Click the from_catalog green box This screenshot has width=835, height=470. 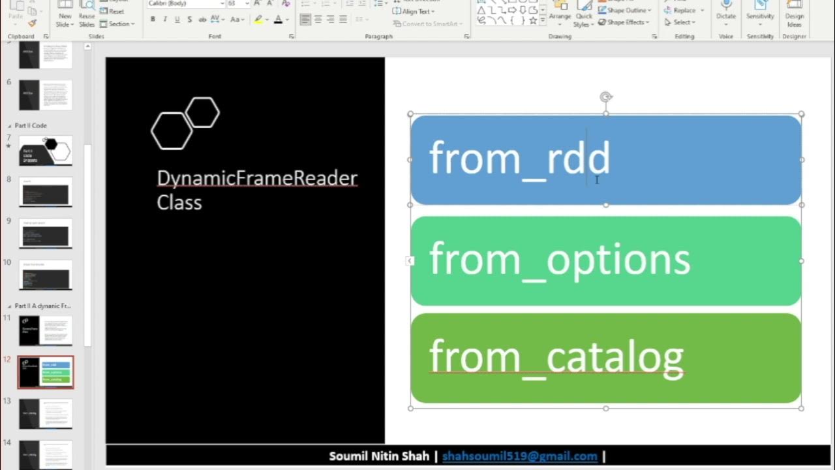(x=606, y=358)
